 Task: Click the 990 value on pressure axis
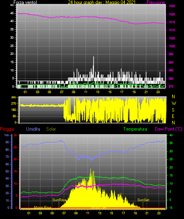click(171, 62)
